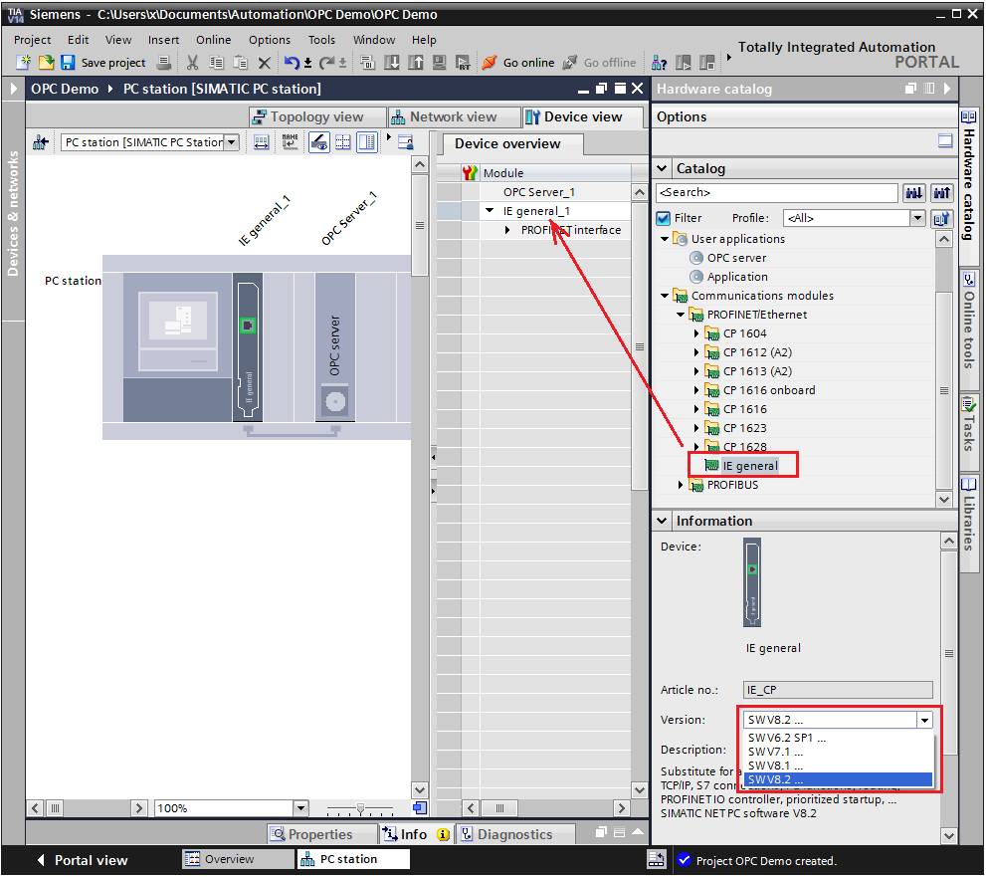Open the Project menu
Image resolution: width=986 pixels, height=877 pixels.
32,40
